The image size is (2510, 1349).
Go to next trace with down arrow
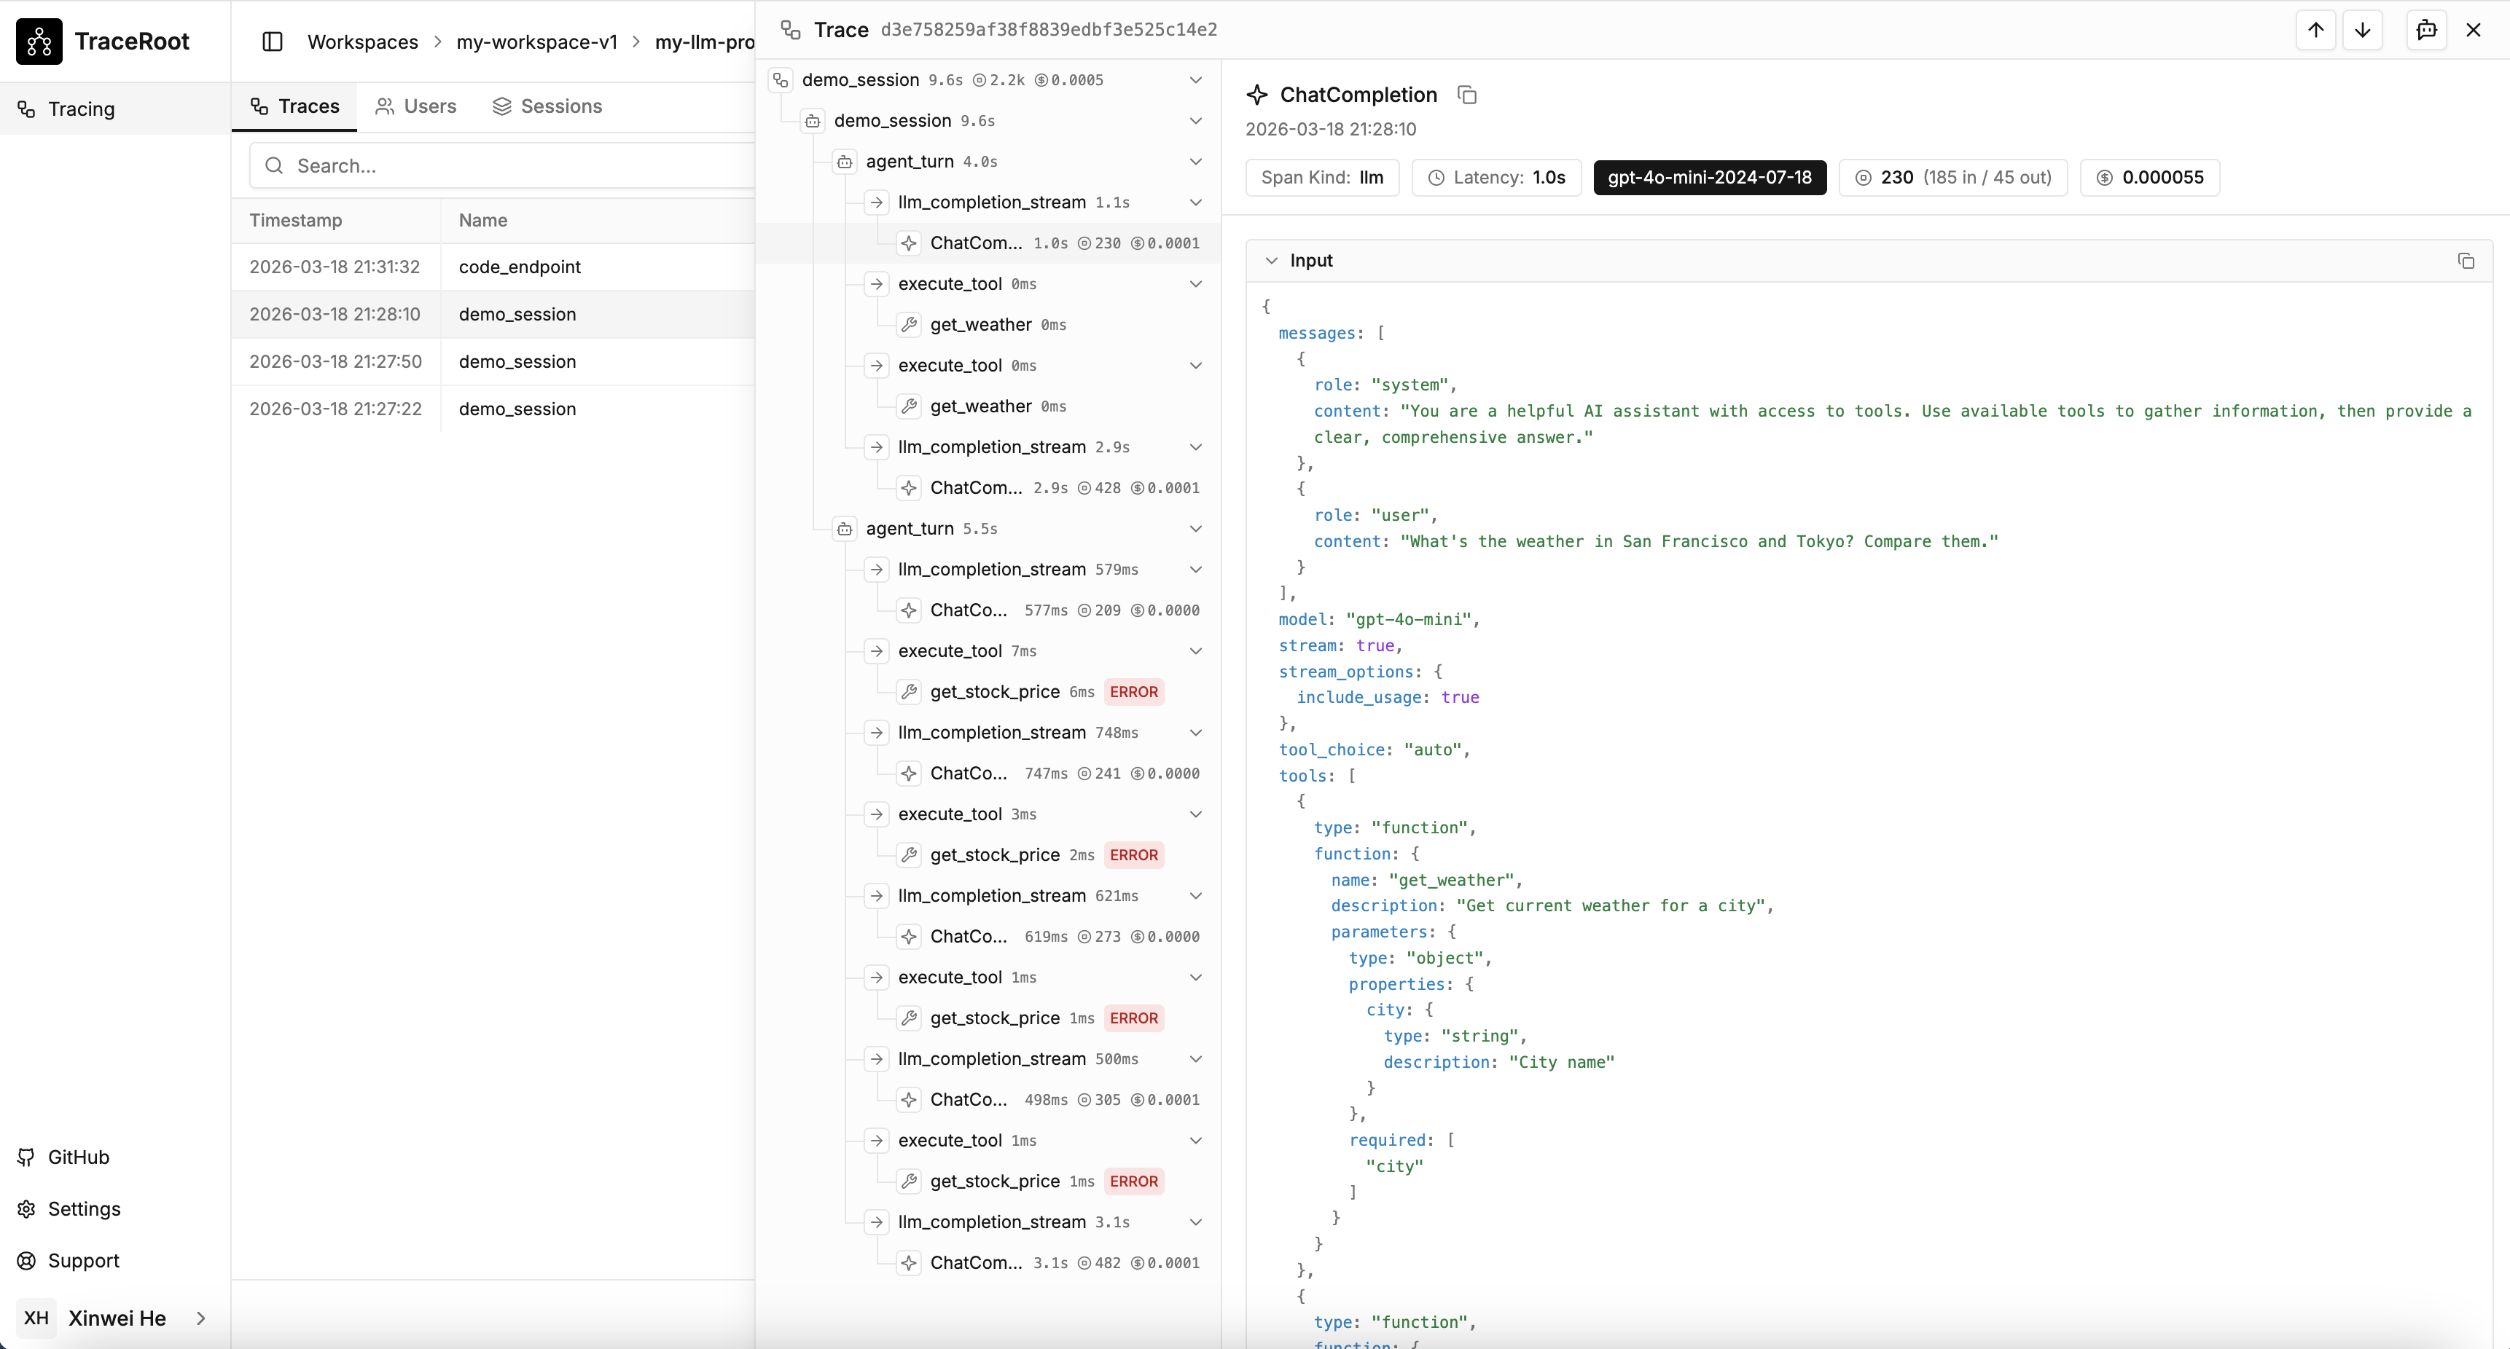tap(2362, 30)
